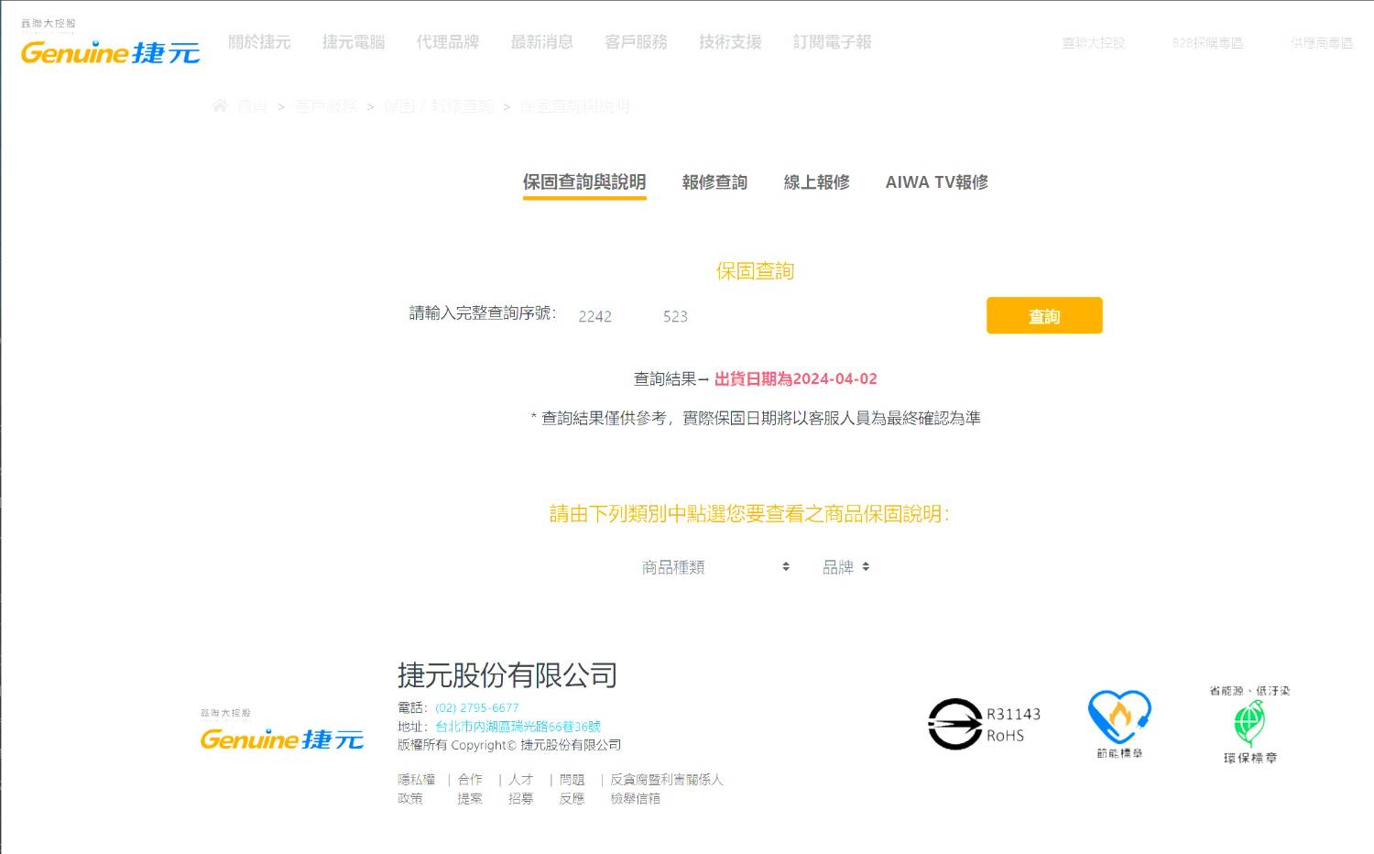Select the 保固查詢與說明 tab
The width and height of the screenshot is (1374, 854).
point(584,182)
